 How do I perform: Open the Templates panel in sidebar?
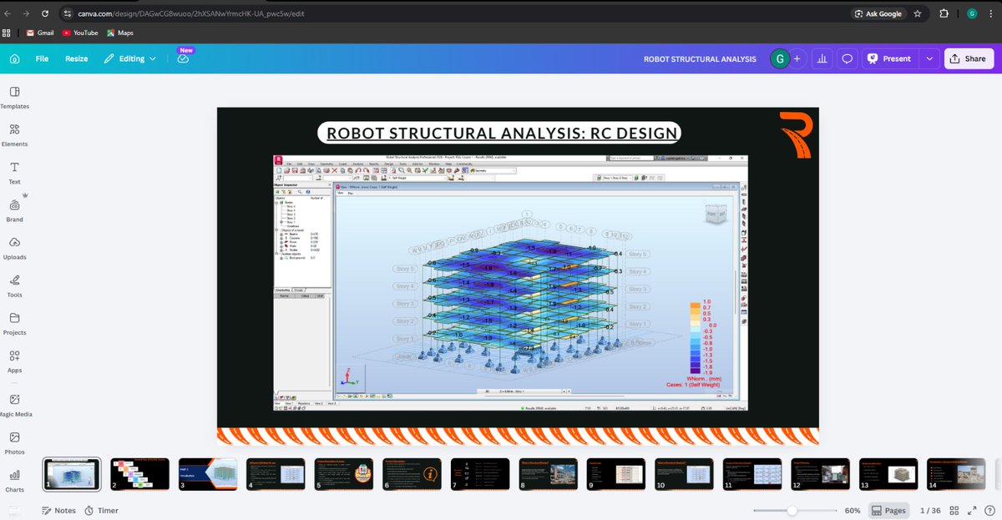pyautogui.click(x=14, y=98)
